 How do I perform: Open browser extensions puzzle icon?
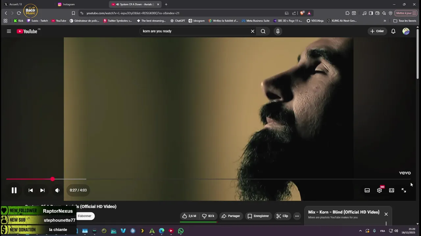[347, 13]
